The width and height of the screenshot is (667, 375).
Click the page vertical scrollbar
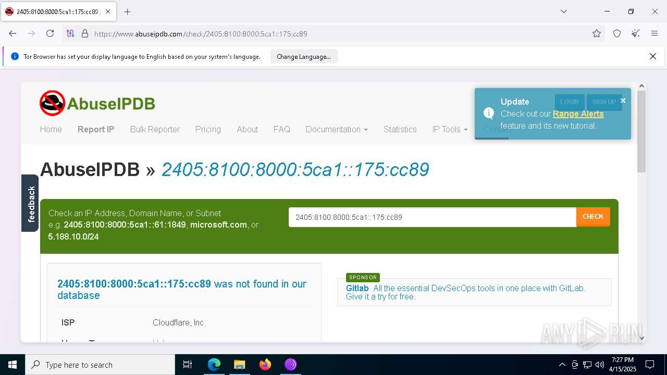(x=641, y=130)
